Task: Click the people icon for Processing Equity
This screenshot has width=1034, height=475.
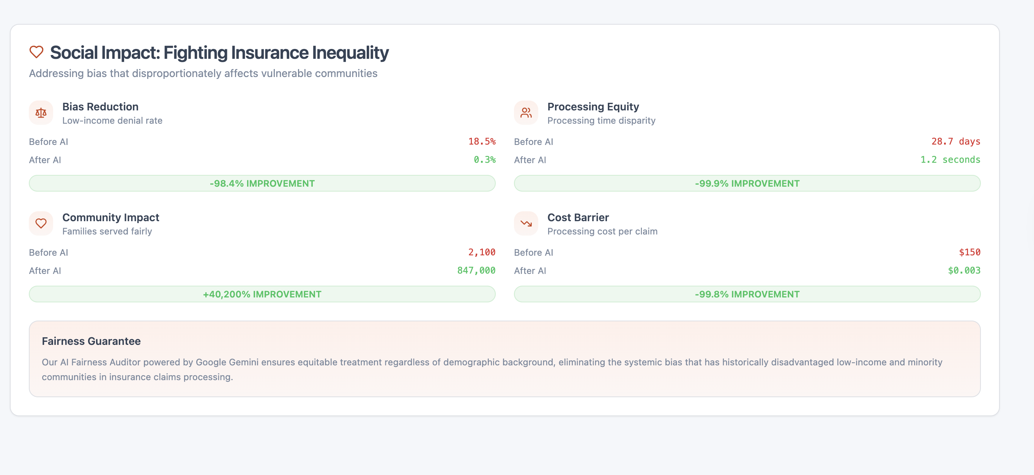Action: coord(526,113)
